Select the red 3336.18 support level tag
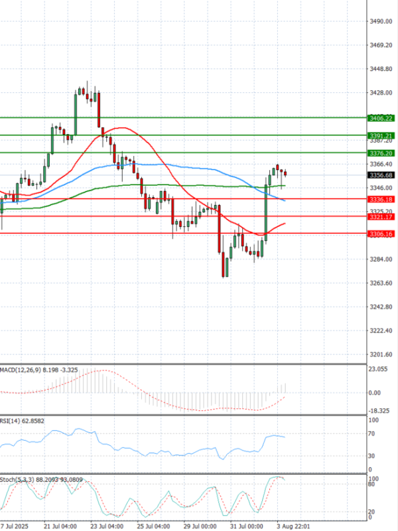The width and height of the screenshot is (398, 531). 381,200
